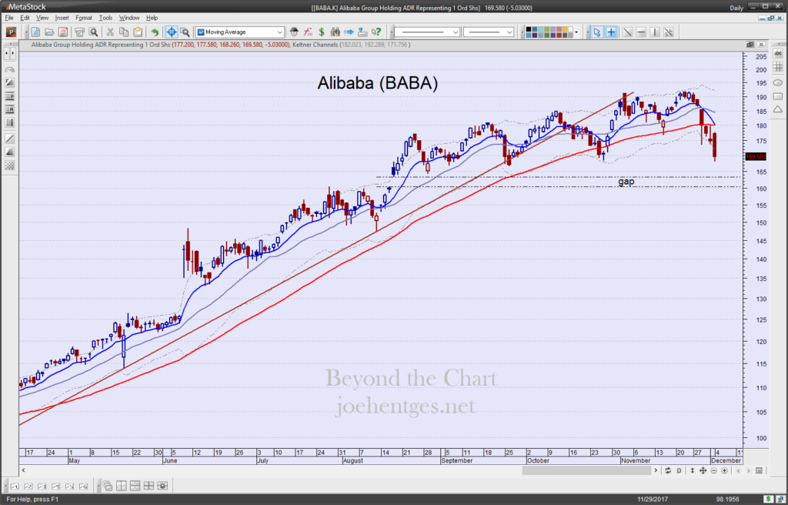Open the Explorer binoculars icon
This screenshot has height=505, width=788.
tap(336, 32)
